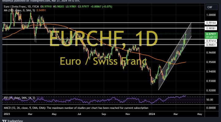Select the 0.96831 price level label
Image resolution: width=221 pixels, height=122 pixels.
point(211,45)
